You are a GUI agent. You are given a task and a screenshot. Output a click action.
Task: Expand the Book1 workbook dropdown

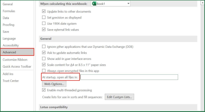[128, 4]
